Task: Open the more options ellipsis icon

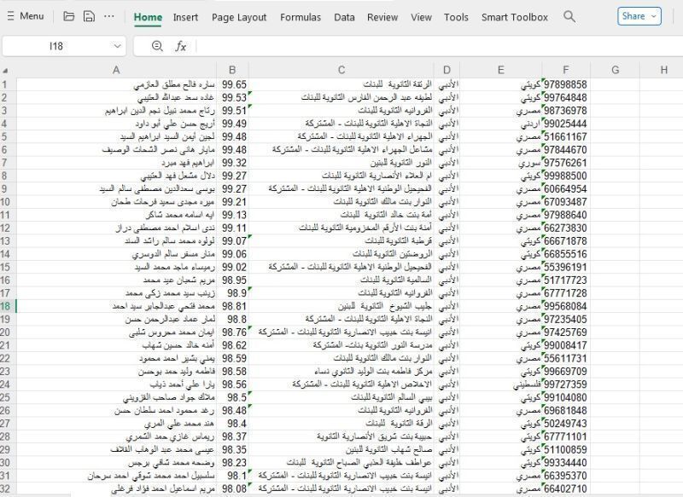Action: 109,16
